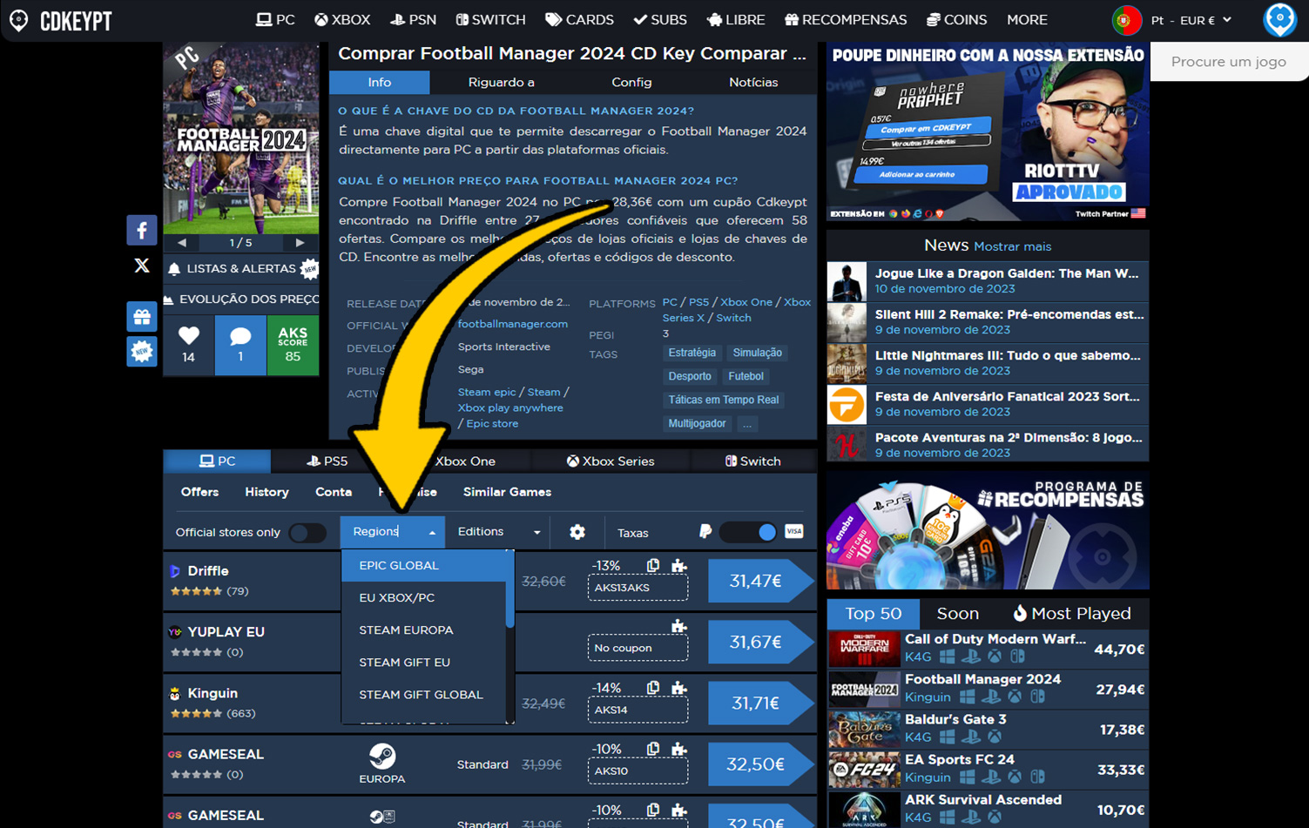
Task: Open the Epic store activation link
Action: tap(492, 424)
